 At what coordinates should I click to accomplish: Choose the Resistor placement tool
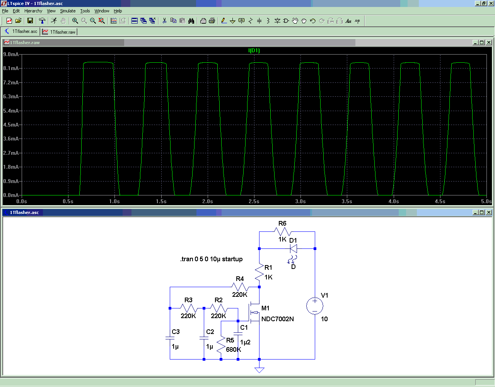[250, 21]
